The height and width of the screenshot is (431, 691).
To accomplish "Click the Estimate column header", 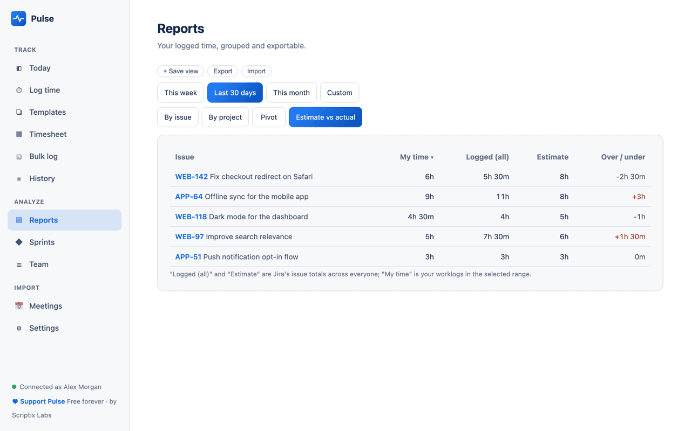I will 552,157.
